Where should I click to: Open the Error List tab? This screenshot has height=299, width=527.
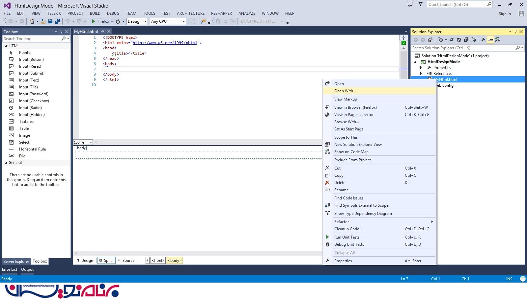[10, 269]
